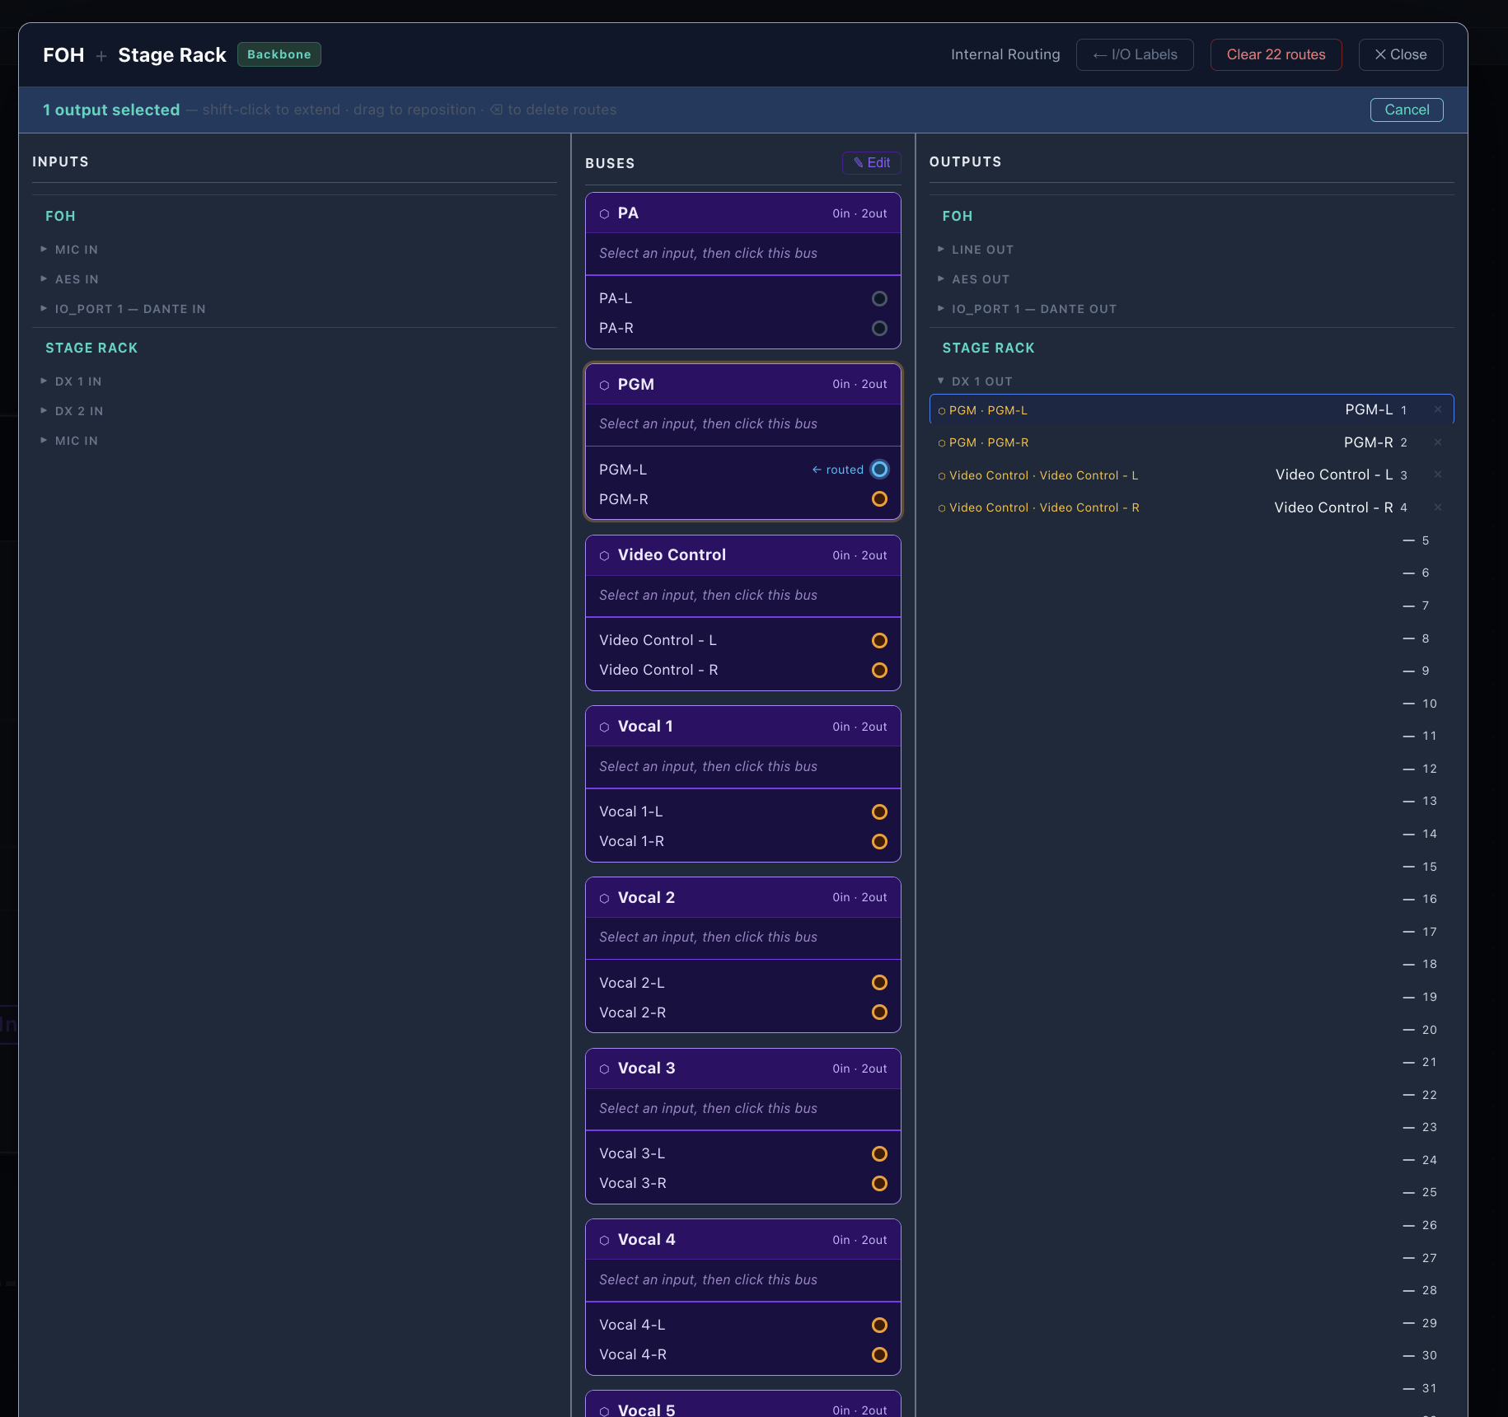
Task: Select the PGM-R output node
Action: tap(879, 499)
